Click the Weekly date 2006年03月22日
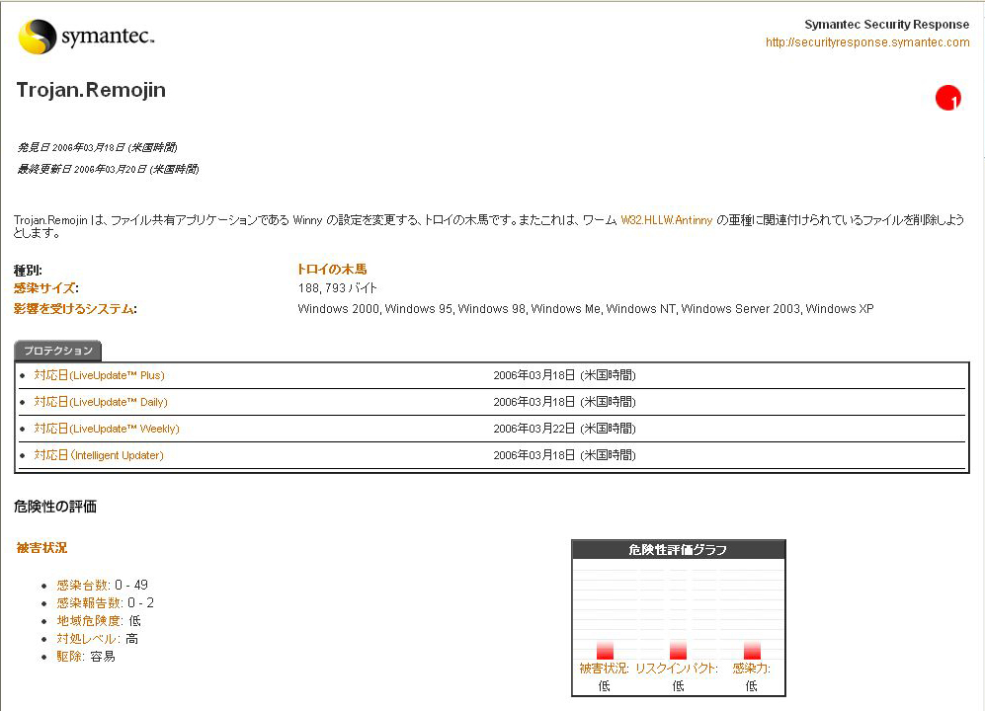The height and width of the screenshot is (711, 985). coord(564,429)
